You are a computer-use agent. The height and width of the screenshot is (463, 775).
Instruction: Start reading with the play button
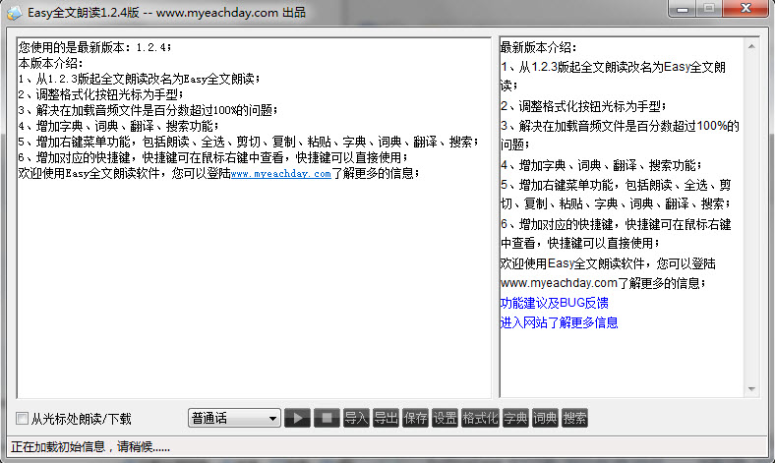click(297, 418)
